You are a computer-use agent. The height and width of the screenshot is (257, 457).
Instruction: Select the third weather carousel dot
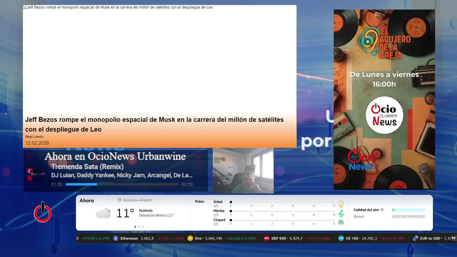coord(143,227)
